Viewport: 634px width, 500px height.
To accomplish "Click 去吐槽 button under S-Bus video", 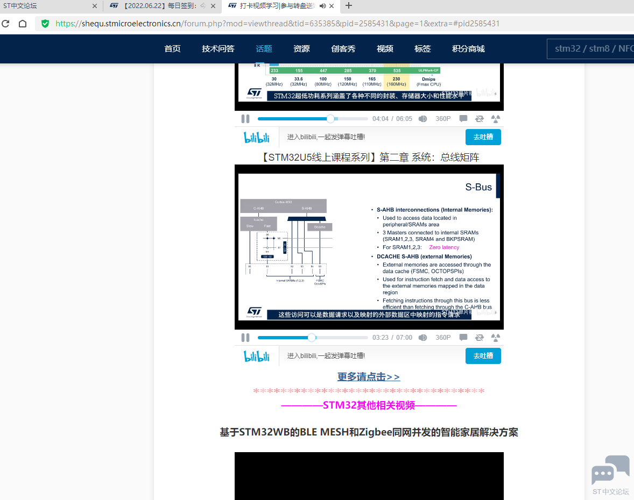I will click(x=483, y=356).
